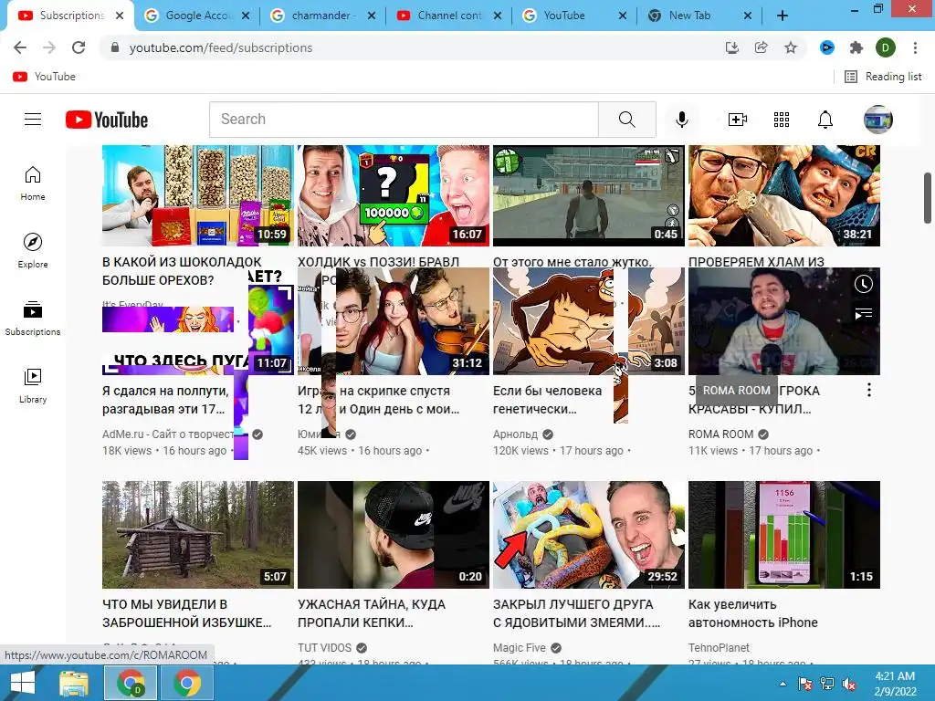Open the Reading list
Image resolution: width=935 pixels, height=701 pixels.
[883, 77]
